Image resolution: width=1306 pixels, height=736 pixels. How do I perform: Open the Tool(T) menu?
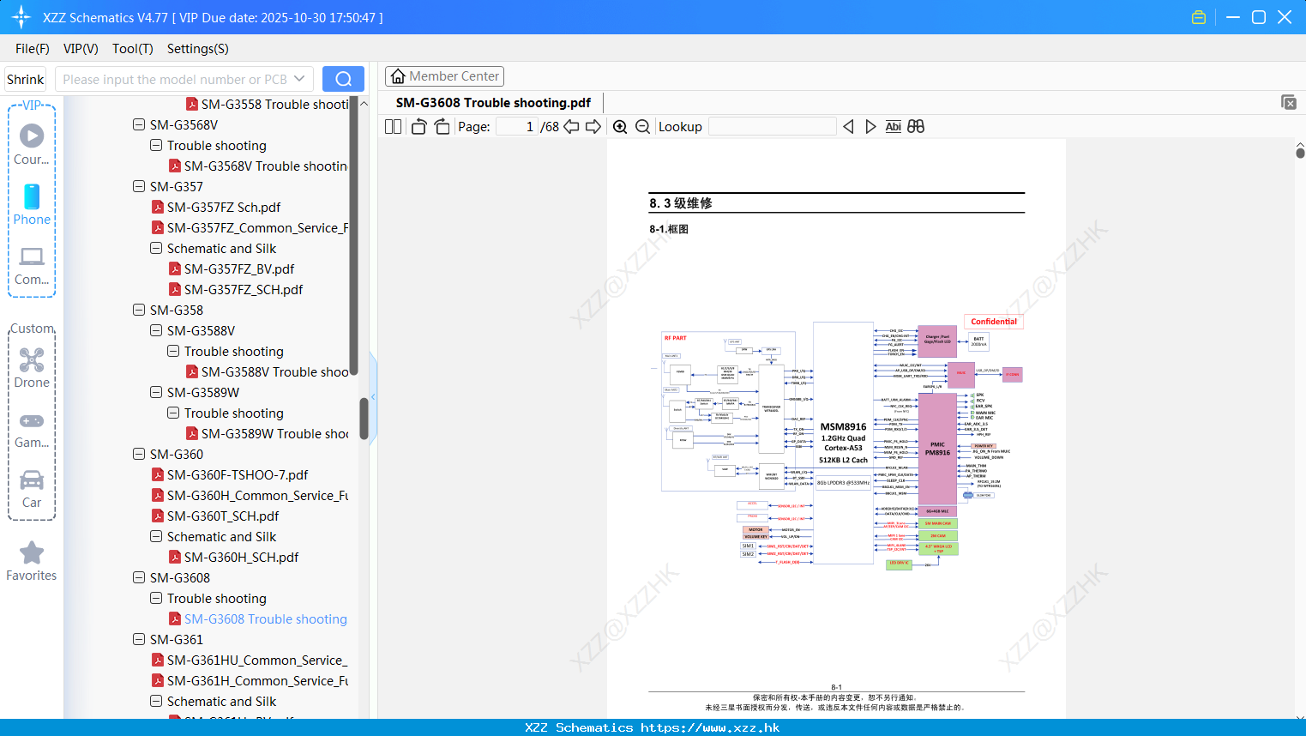(x=133, y=49)
